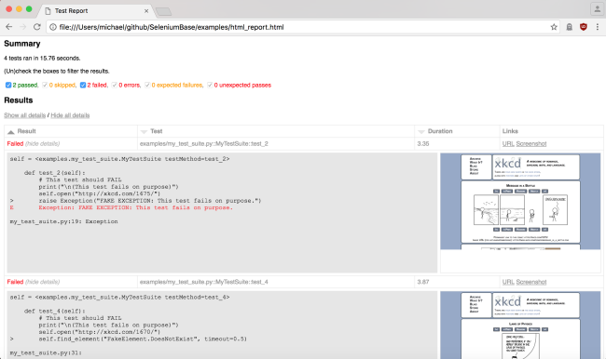Click test name ending in test_4
This screenshot has width=606, height=359.
[203, 282]
